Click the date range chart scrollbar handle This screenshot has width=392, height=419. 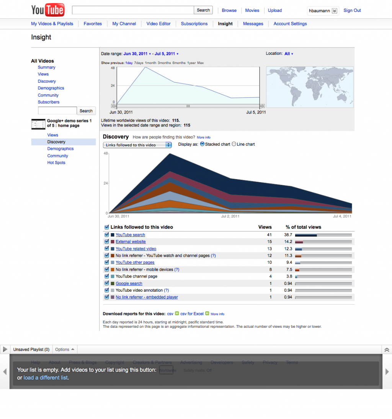188,106
